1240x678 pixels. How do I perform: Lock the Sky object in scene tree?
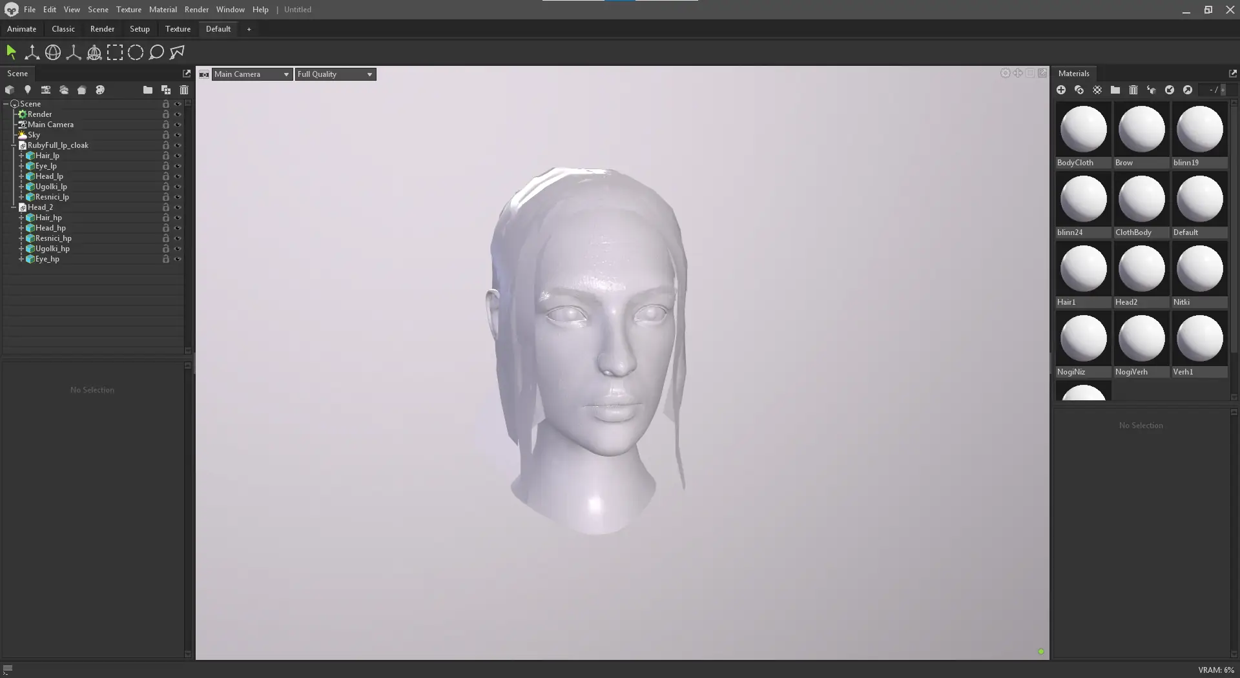(166, 135)
